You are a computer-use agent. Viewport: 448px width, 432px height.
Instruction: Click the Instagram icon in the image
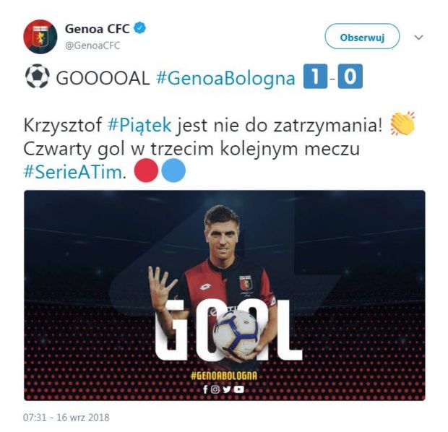(x=215, y=389)
